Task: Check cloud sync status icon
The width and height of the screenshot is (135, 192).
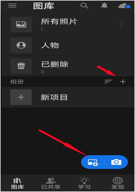Action: 124,6
